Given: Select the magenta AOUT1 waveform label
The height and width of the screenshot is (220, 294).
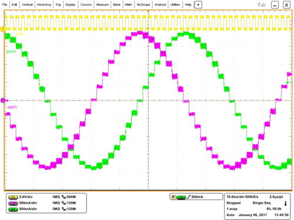Looking at the screenshot, I should (12, 107).
